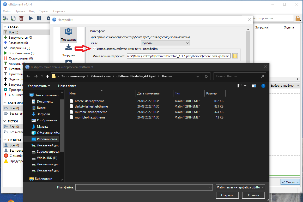This screenshot has width=303, height=202.
Task: Click the yellow folder icon to browse theme file
Action: click(x=234, y=56)
